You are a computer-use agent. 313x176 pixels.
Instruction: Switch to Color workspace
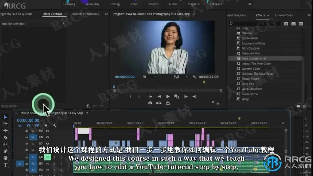click(134, 4)
